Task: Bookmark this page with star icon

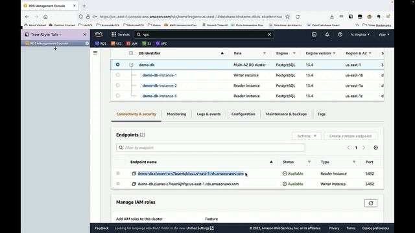Action: tap(287, 17)
